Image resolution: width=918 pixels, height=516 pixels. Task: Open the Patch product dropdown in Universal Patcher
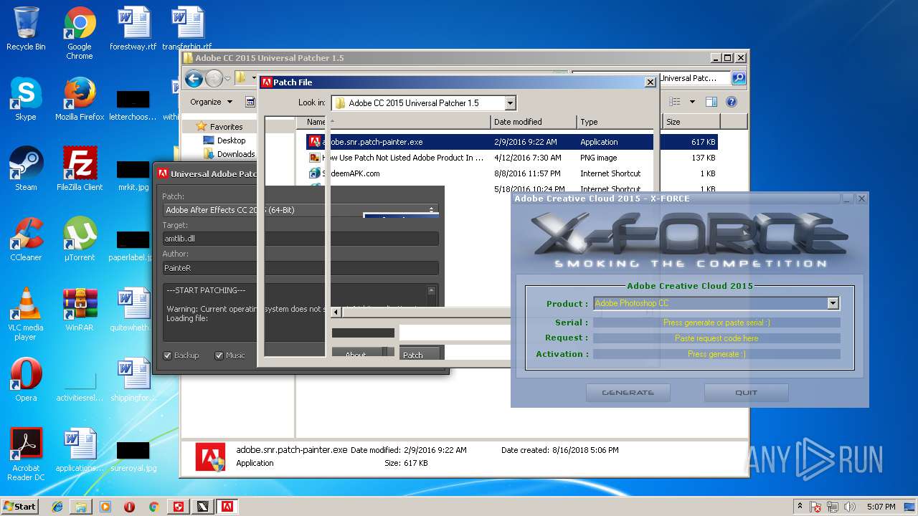[301, 210]
